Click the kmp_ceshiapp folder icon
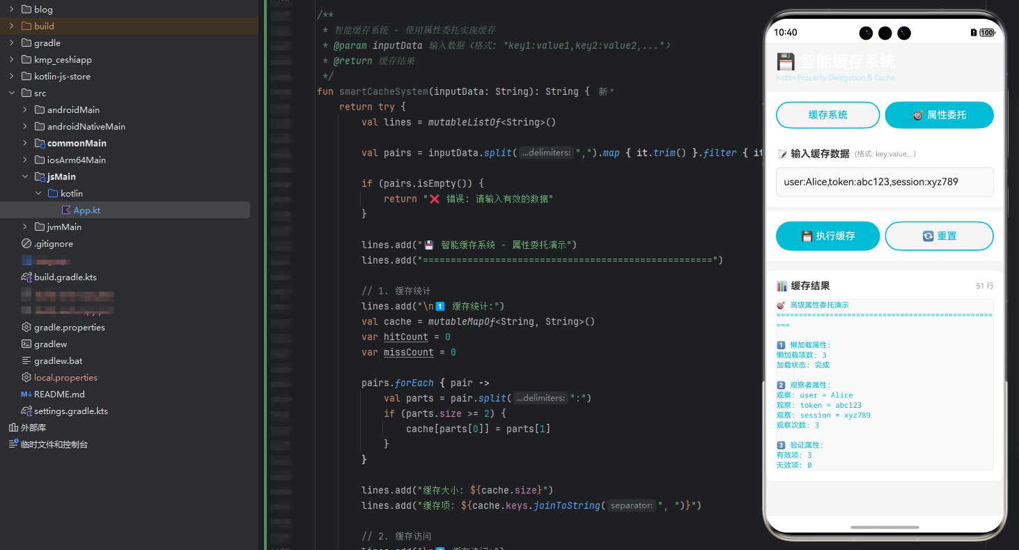 [x=26, y=60]
